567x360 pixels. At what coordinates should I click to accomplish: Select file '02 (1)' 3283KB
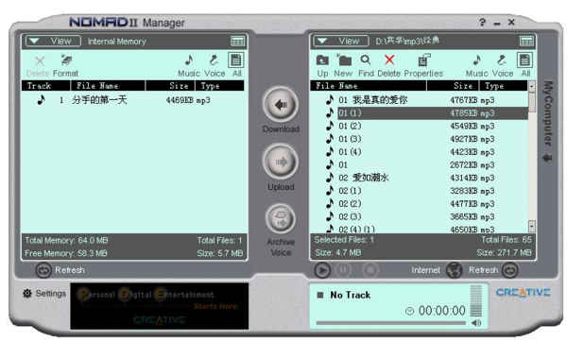pyautogui.click(x=420, y=191)
